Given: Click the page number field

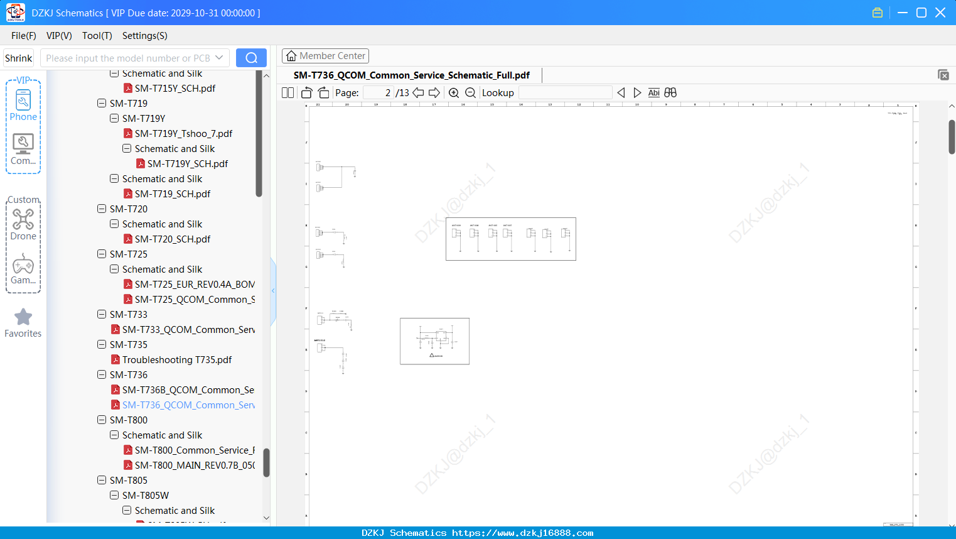Looking at the screenshot, I should (379, 92).
